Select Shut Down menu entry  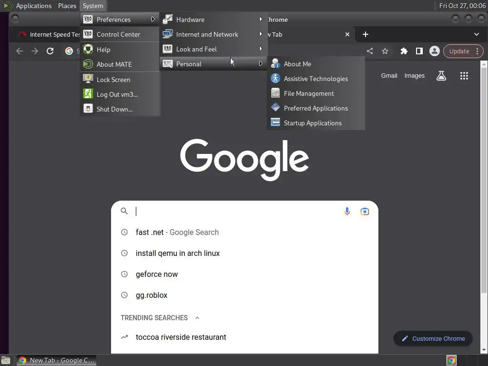coord(120,109)
